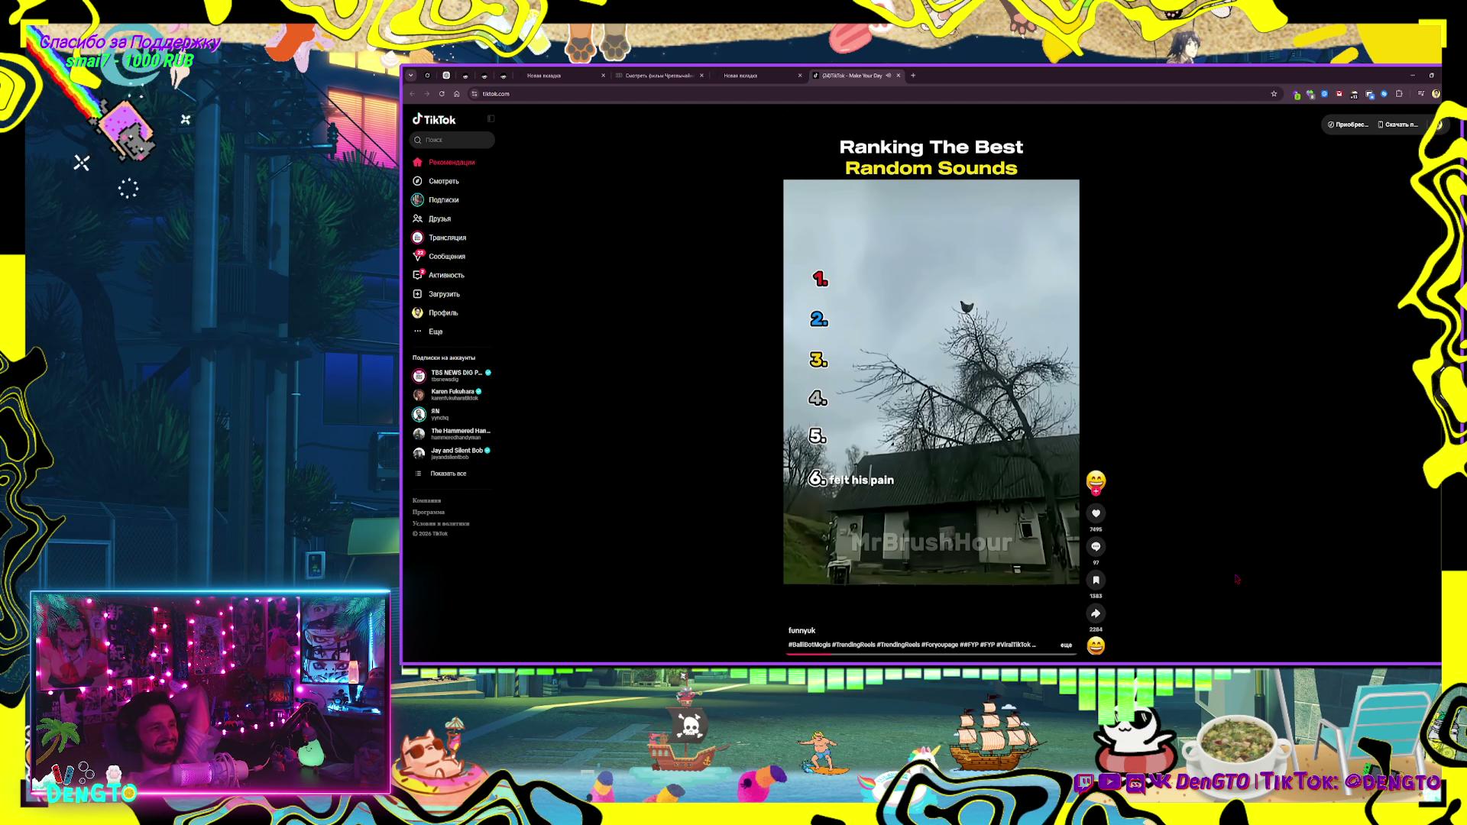This screenshot has height=825, width=1467.
Task: Expand followed accounts with Показать все
Action: tap(441, 474)
